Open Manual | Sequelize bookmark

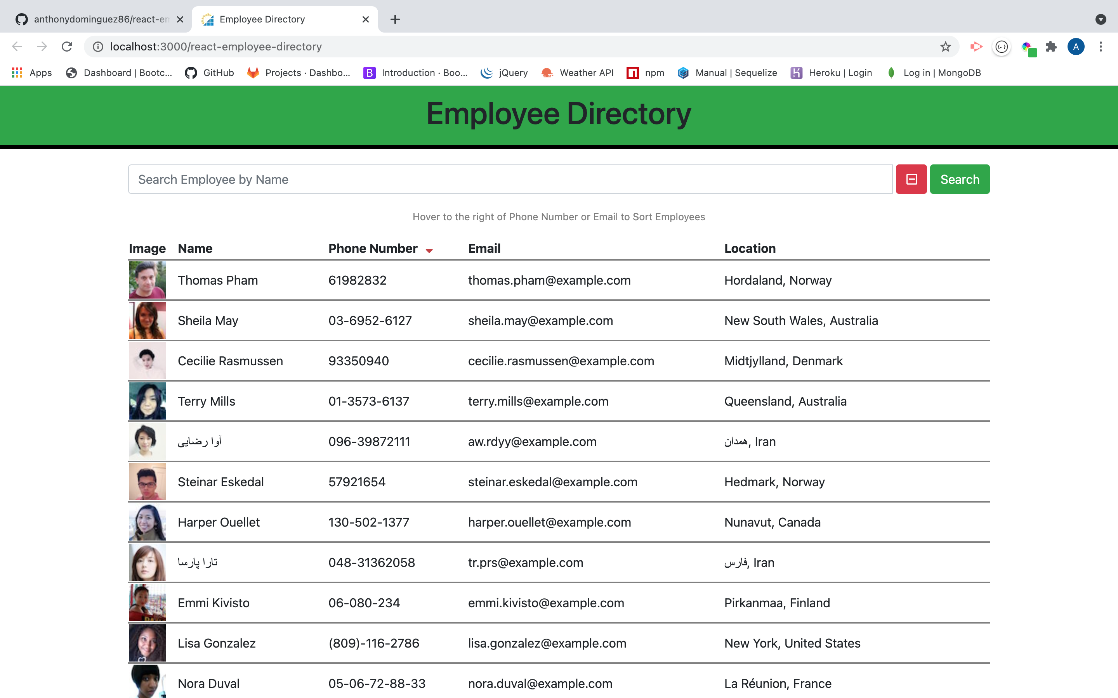[x=727, y=73]
